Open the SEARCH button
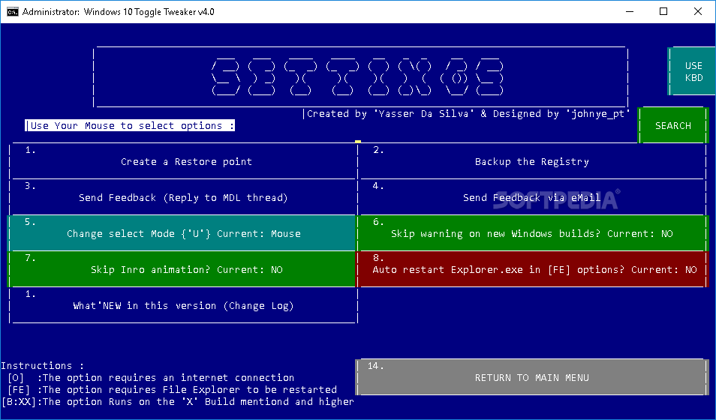 pyautogui.click(x=673, y=125)
